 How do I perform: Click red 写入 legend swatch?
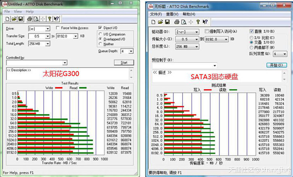tap(208, 90)
